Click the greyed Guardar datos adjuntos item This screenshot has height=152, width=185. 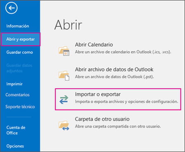(19, 68)
